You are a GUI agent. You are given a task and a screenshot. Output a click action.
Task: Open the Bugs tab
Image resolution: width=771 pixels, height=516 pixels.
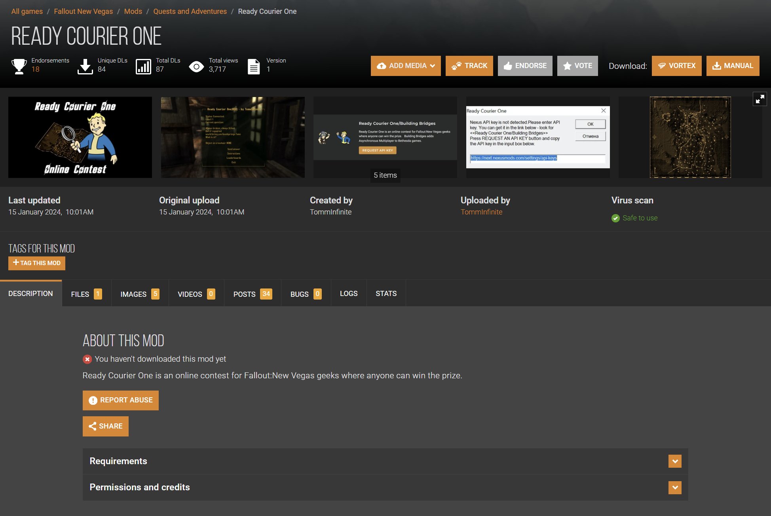(306, 294)
